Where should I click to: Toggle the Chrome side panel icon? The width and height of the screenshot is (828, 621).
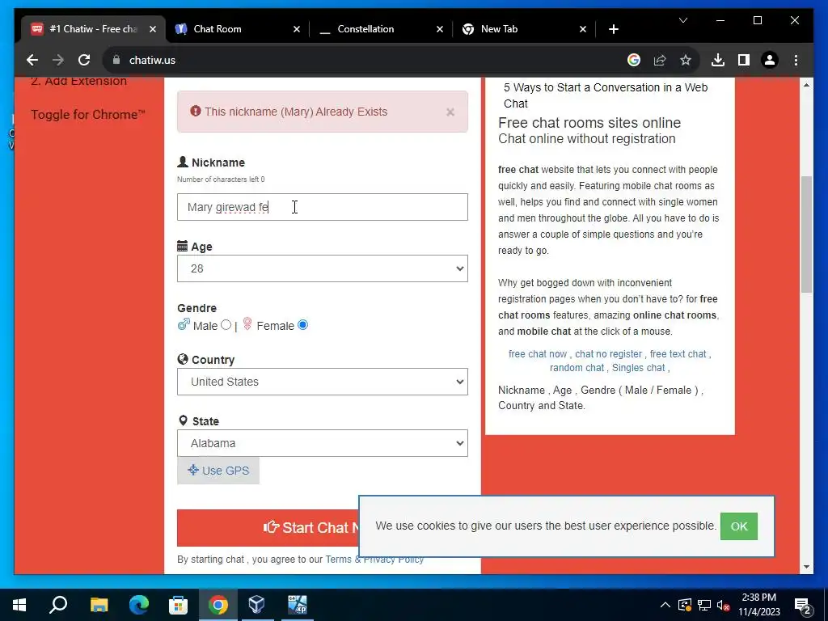pyautogui.click(x=744, y=60)
